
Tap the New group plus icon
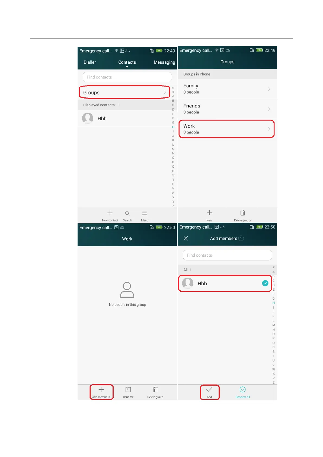pos(209,213)
